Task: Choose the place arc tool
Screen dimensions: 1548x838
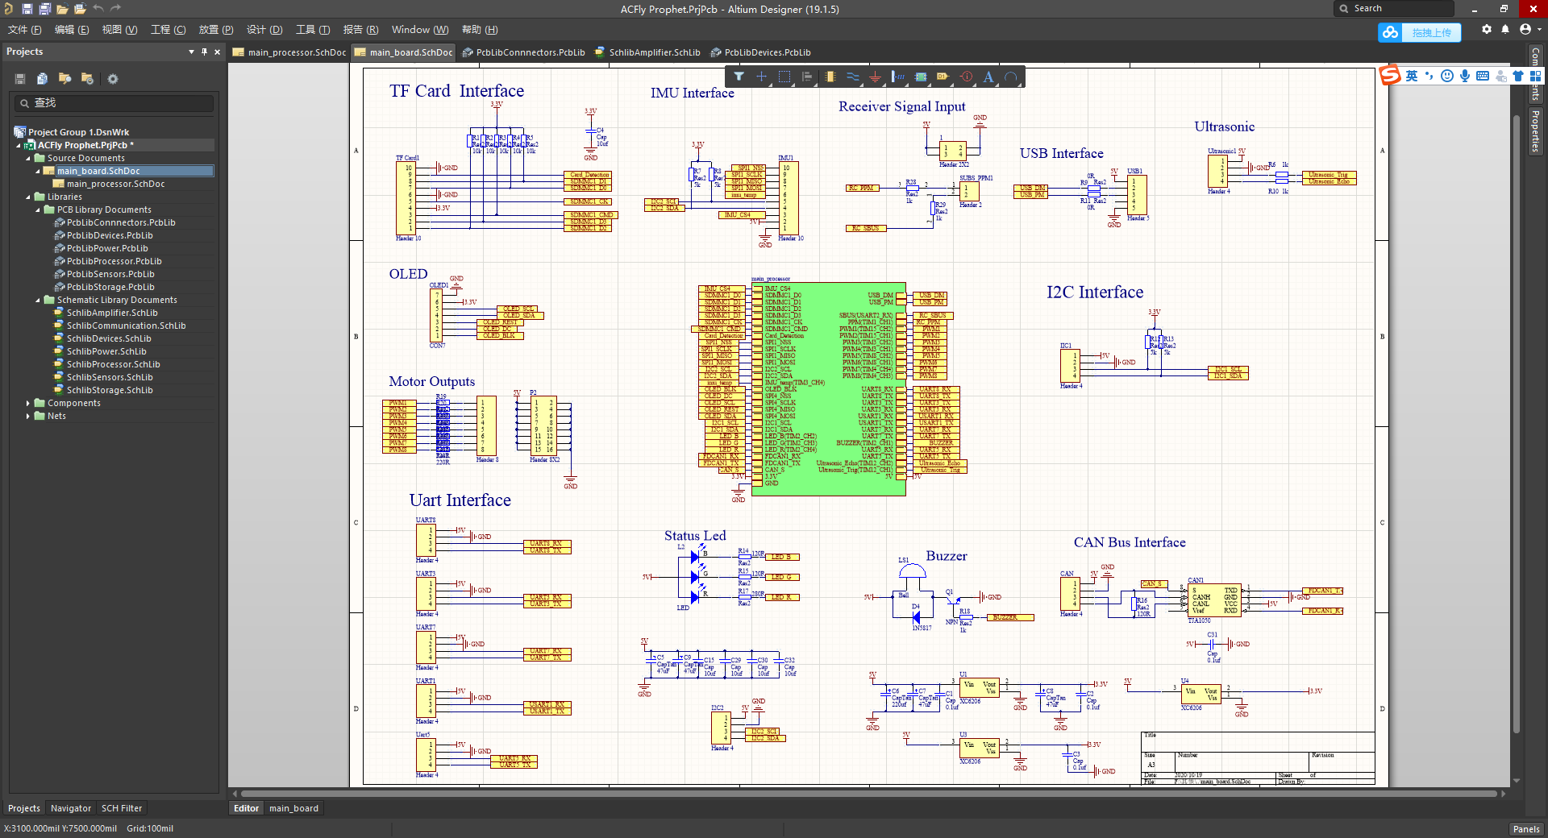Action: coord(1011,77)
